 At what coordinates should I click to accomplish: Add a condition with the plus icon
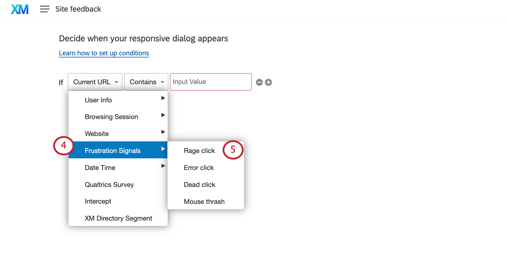click(x=268, y=82)
